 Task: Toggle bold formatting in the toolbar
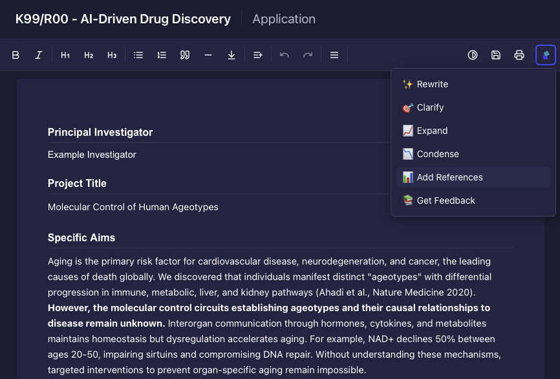tap(16, 55)
